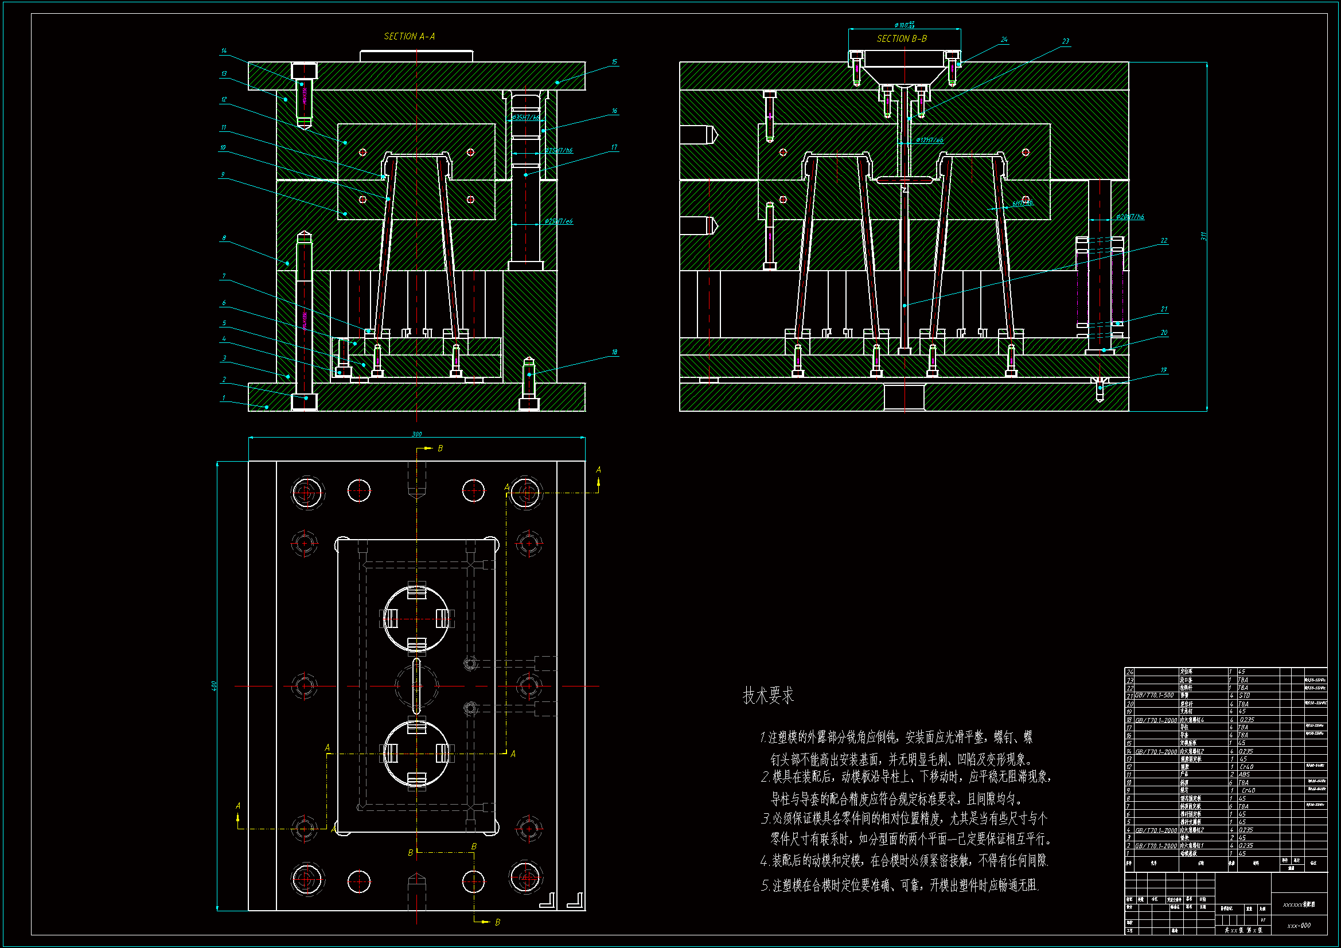
Task: Select the Φ12H7/e6 fit annotation
Action: point(929,140)
